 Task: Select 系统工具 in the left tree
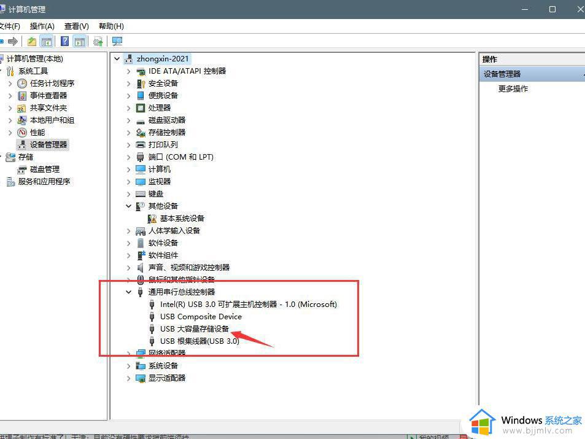click(33, 71)
